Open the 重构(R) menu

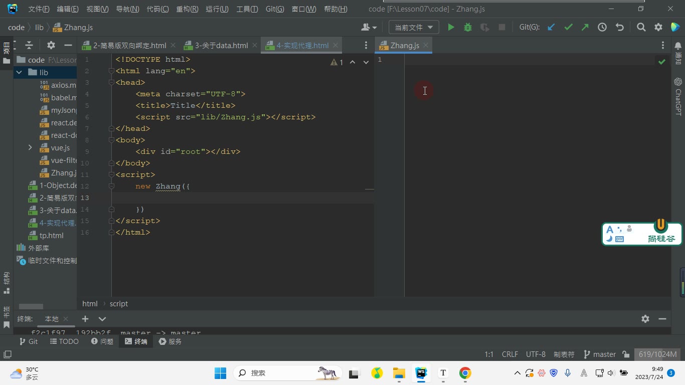click(x=188, y=9)
